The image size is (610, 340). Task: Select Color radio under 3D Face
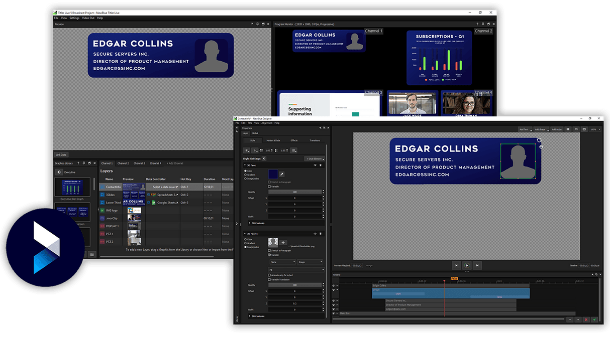(245, 171)
